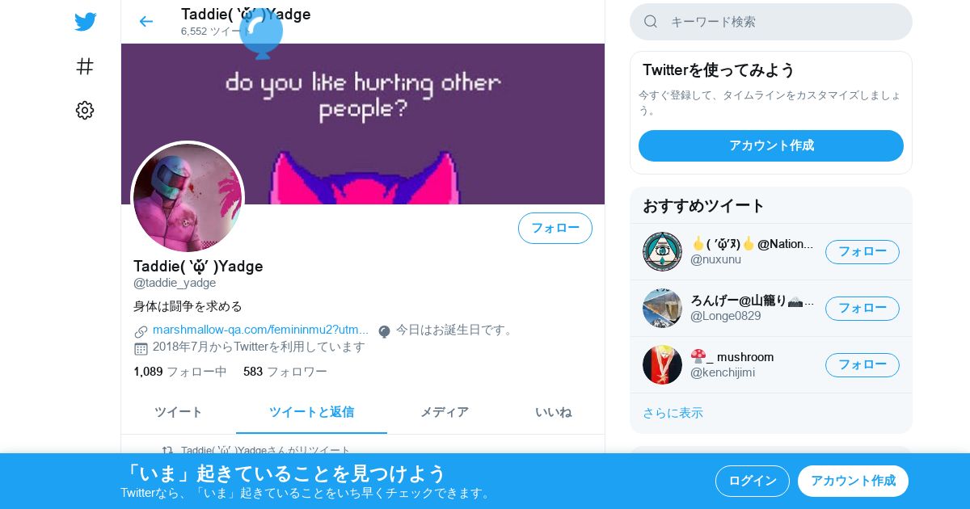The image size is (970, 509).
Task: Select the メディア tab
Action: (445, 412)
